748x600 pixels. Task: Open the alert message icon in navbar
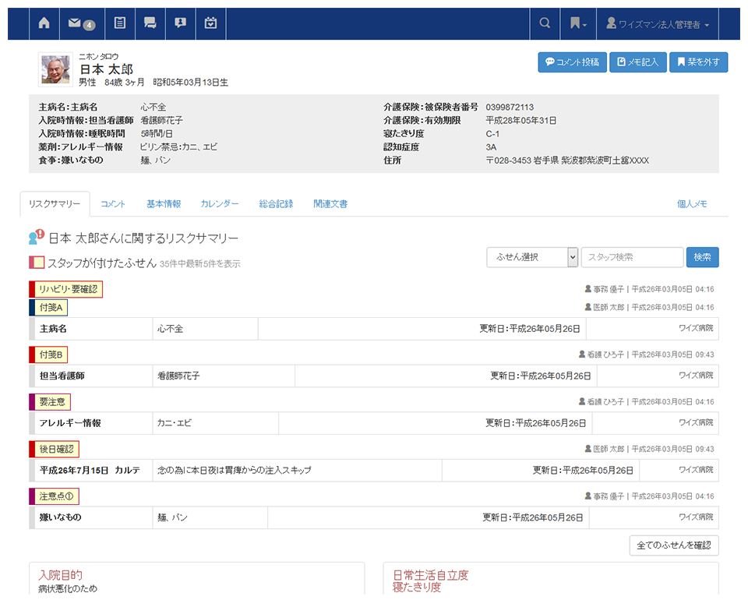tap(180, 23)
